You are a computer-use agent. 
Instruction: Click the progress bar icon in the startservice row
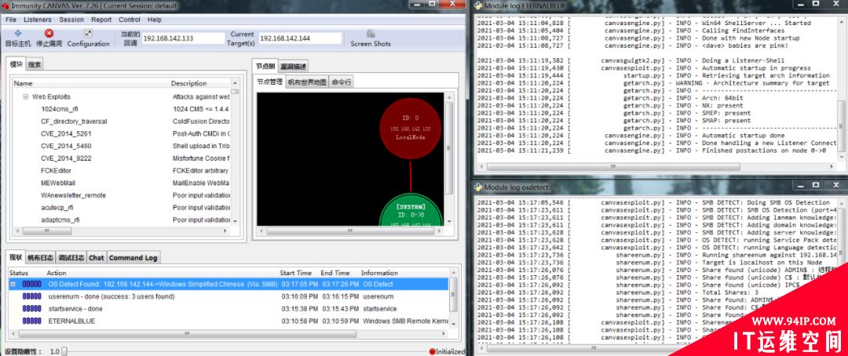[x=32, y=309]
